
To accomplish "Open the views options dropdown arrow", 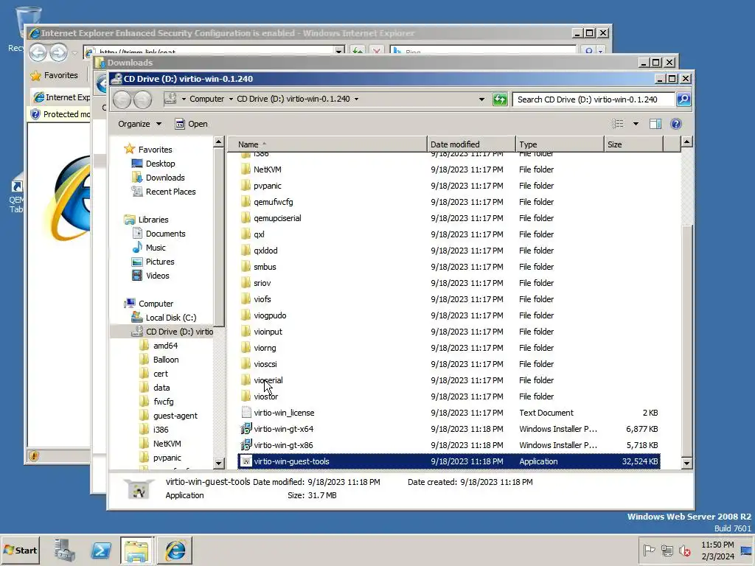I will click(x=636, y=124).
